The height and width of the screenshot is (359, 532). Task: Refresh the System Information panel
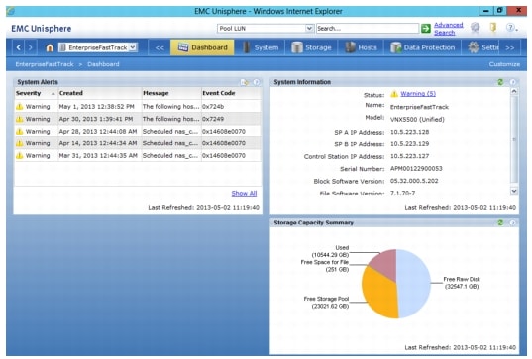click(x=500, y=82)
